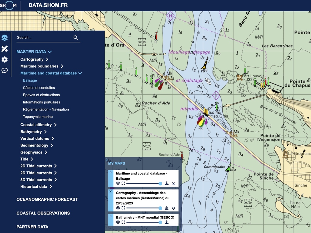This screenshot has width=311, height=233.
Task: Download the Bathymetry MNT mondial layer
Action: point(167,222)
